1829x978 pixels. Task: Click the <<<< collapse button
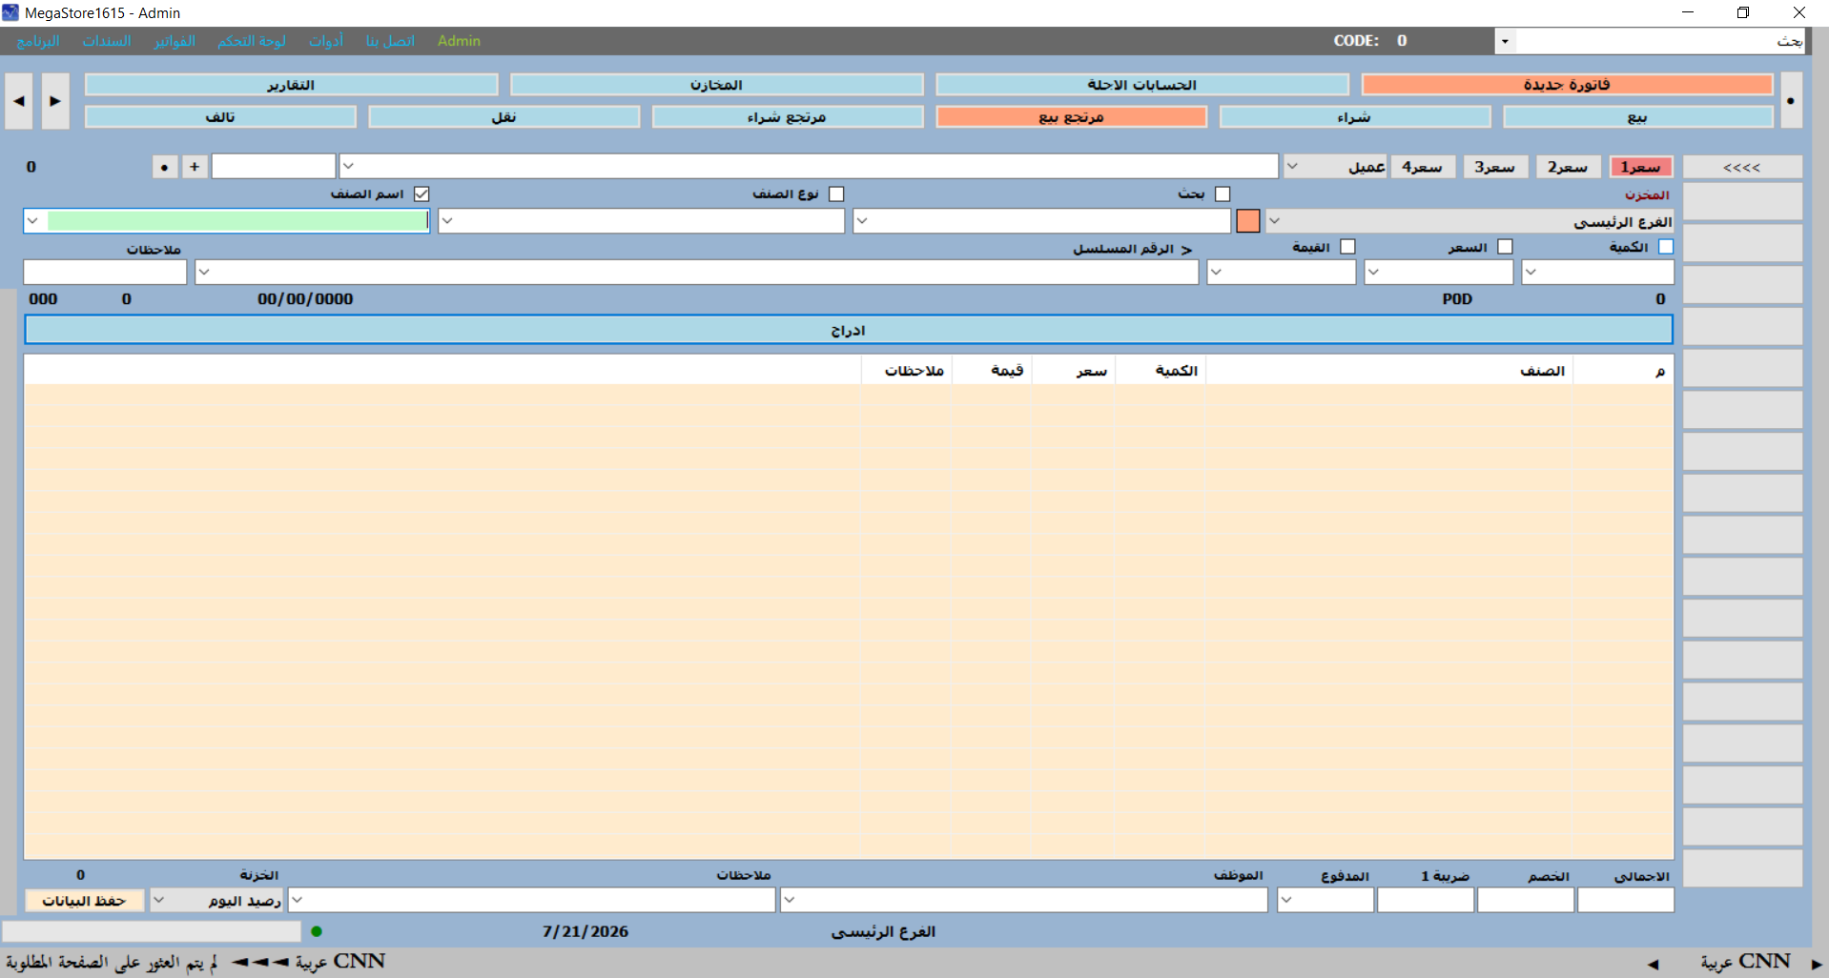tap(1742, 167)
